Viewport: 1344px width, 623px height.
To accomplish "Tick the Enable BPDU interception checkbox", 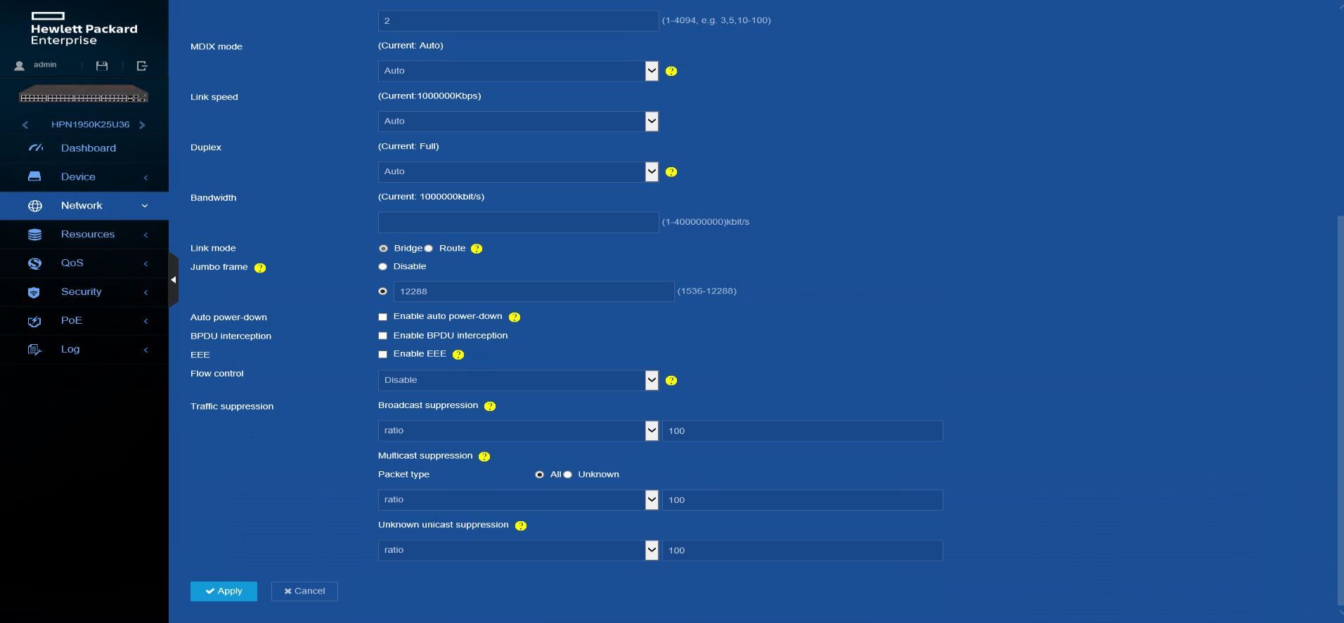I will point(382,336).
